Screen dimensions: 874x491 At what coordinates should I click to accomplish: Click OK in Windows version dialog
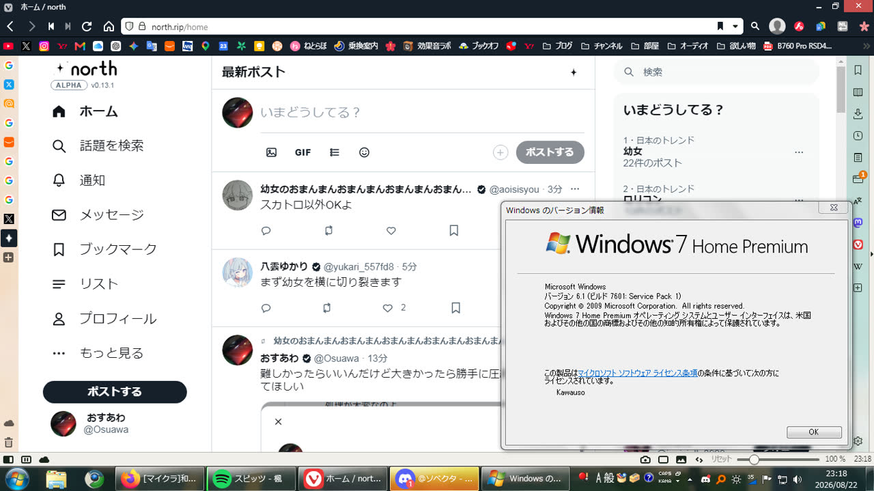[814, 432]
